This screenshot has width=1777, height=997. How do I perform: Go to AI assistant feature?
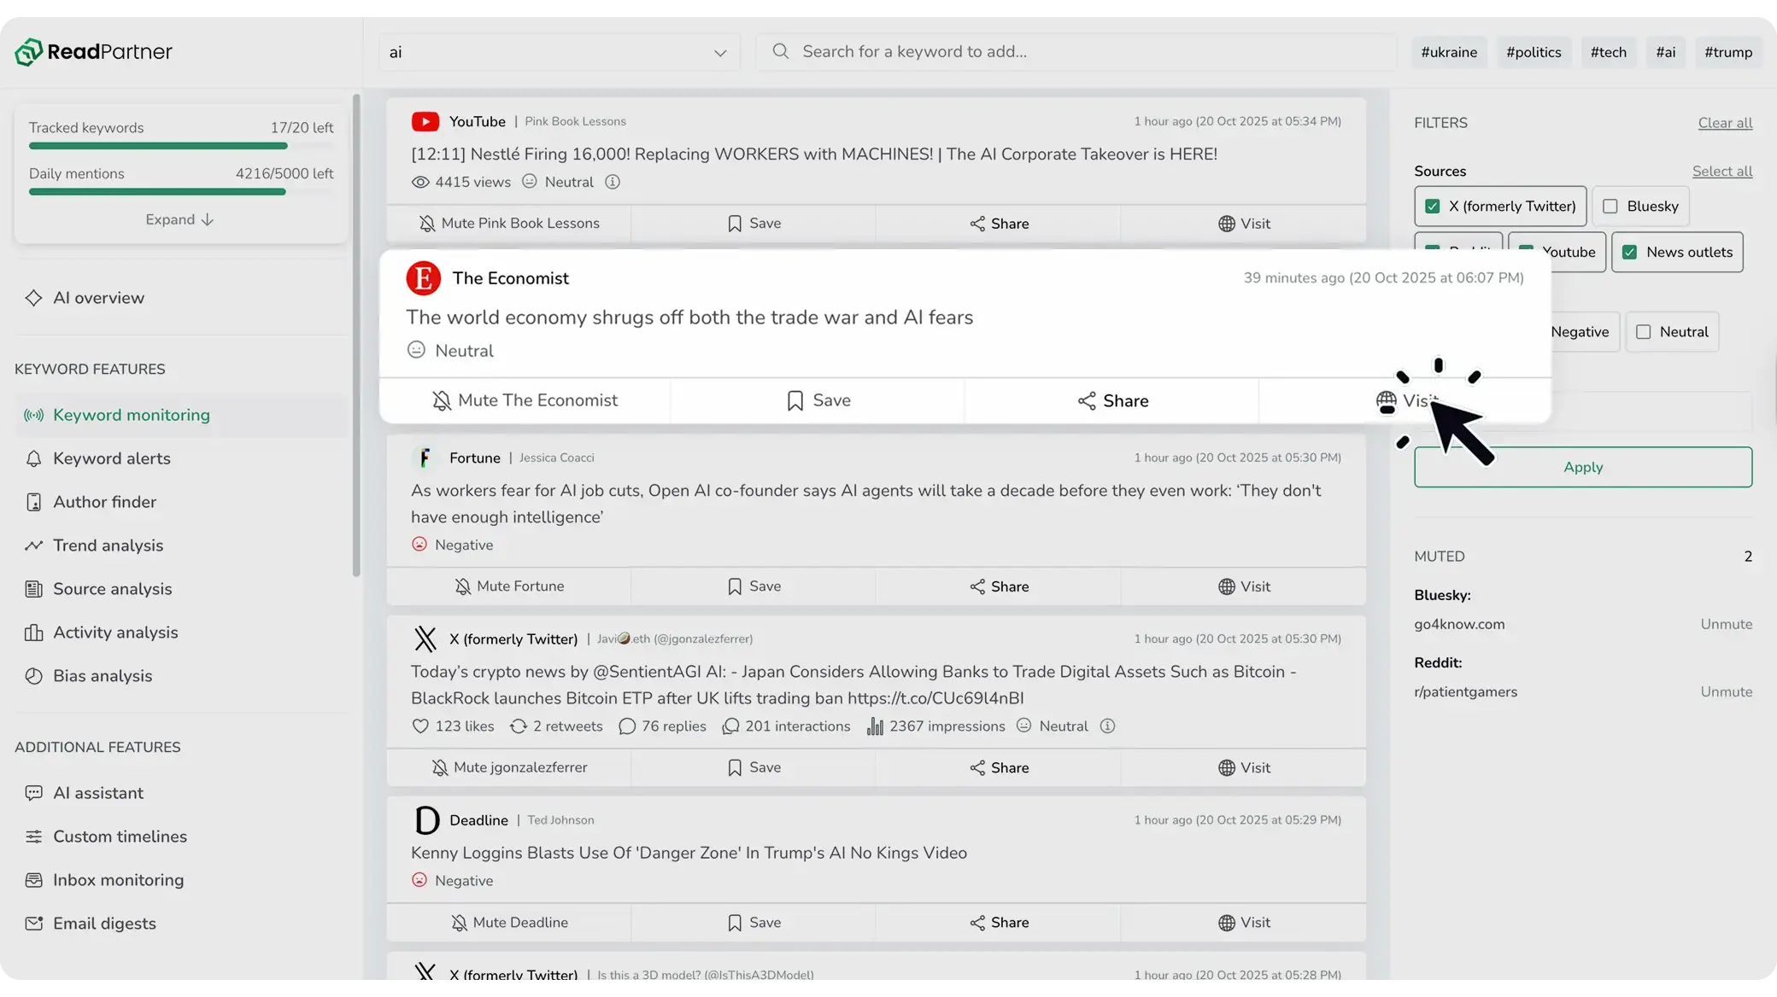(97, 793)
